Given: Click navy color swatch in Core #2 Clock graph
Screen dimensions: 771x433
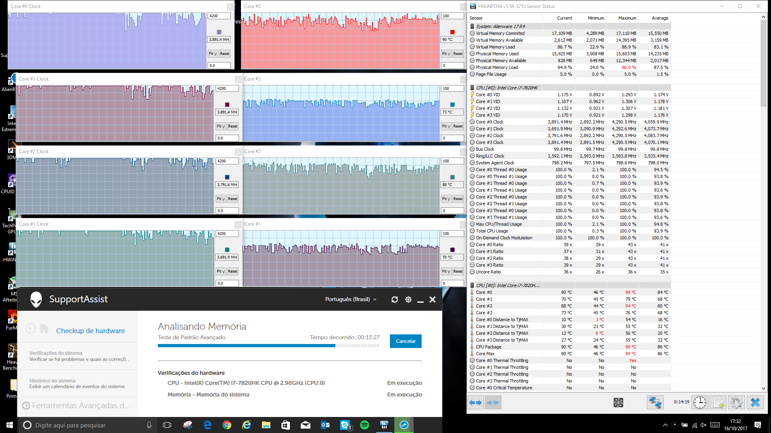Looking at the screenshot, I should point(227,177).
